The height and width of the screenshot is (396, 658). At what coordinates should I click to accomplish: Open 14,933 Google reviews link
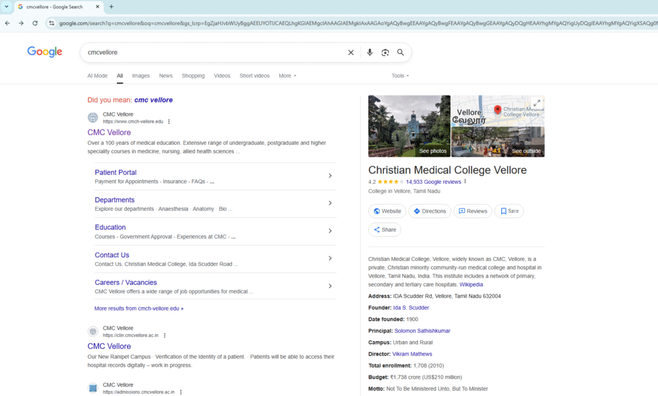click(434, 182)
